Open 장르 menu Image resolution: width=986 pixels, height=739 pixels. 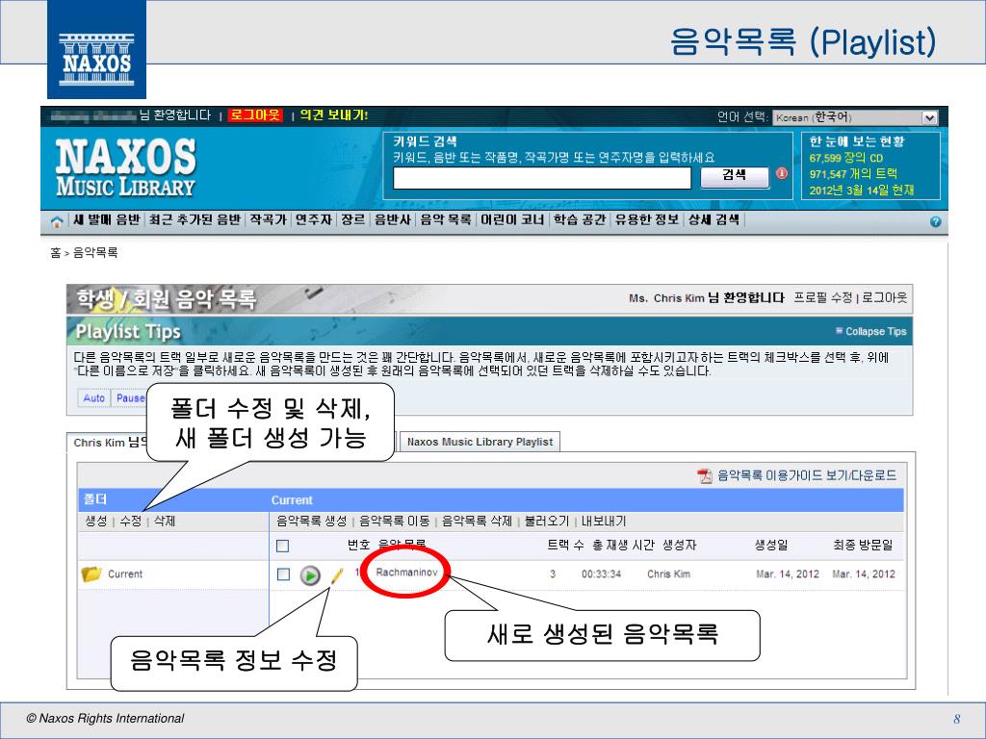352,219
